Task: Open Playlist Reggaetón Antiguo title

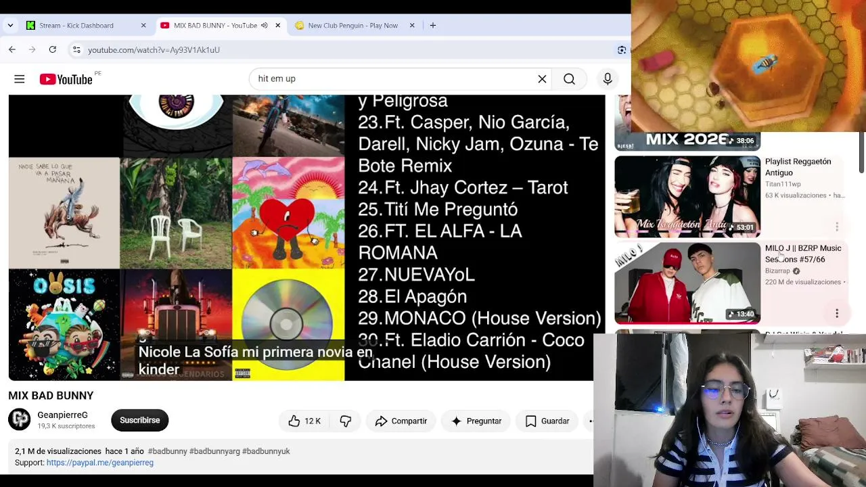Action: coord(798,167)
